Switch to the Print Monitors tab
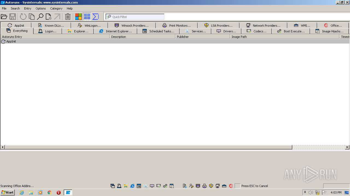 (x=176, y=25)
